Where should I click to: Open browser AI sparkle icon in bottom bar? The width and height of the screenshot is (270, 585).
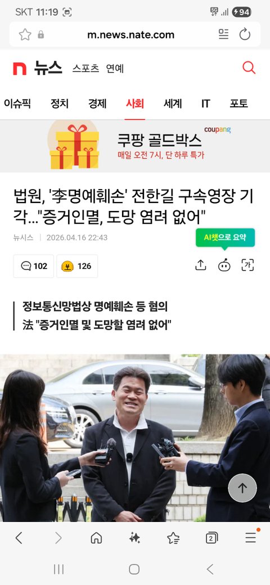(x=134, y=538)
